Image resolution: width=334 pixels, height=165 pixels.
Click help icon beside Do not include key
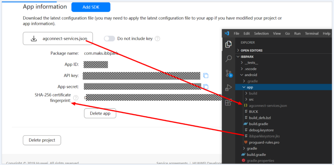pyautogui.click(x=157, y=38)
